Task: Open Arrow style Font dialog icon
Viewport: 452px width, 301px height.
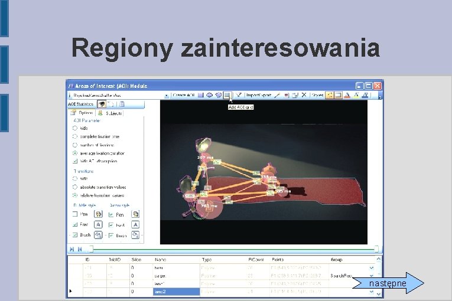Action: 135,224
